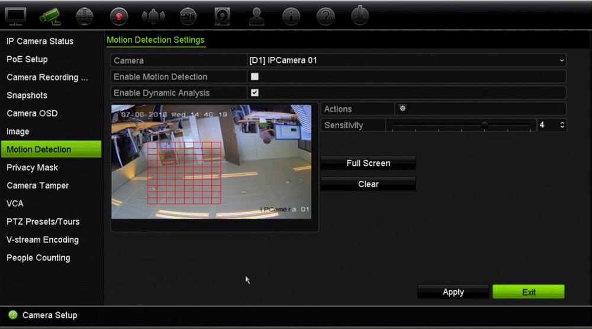Image resolution: width=592 pixels, height=329 pixels.
Task: Click the Sensitivity value spinner arrows
Action: pos(562,125)
